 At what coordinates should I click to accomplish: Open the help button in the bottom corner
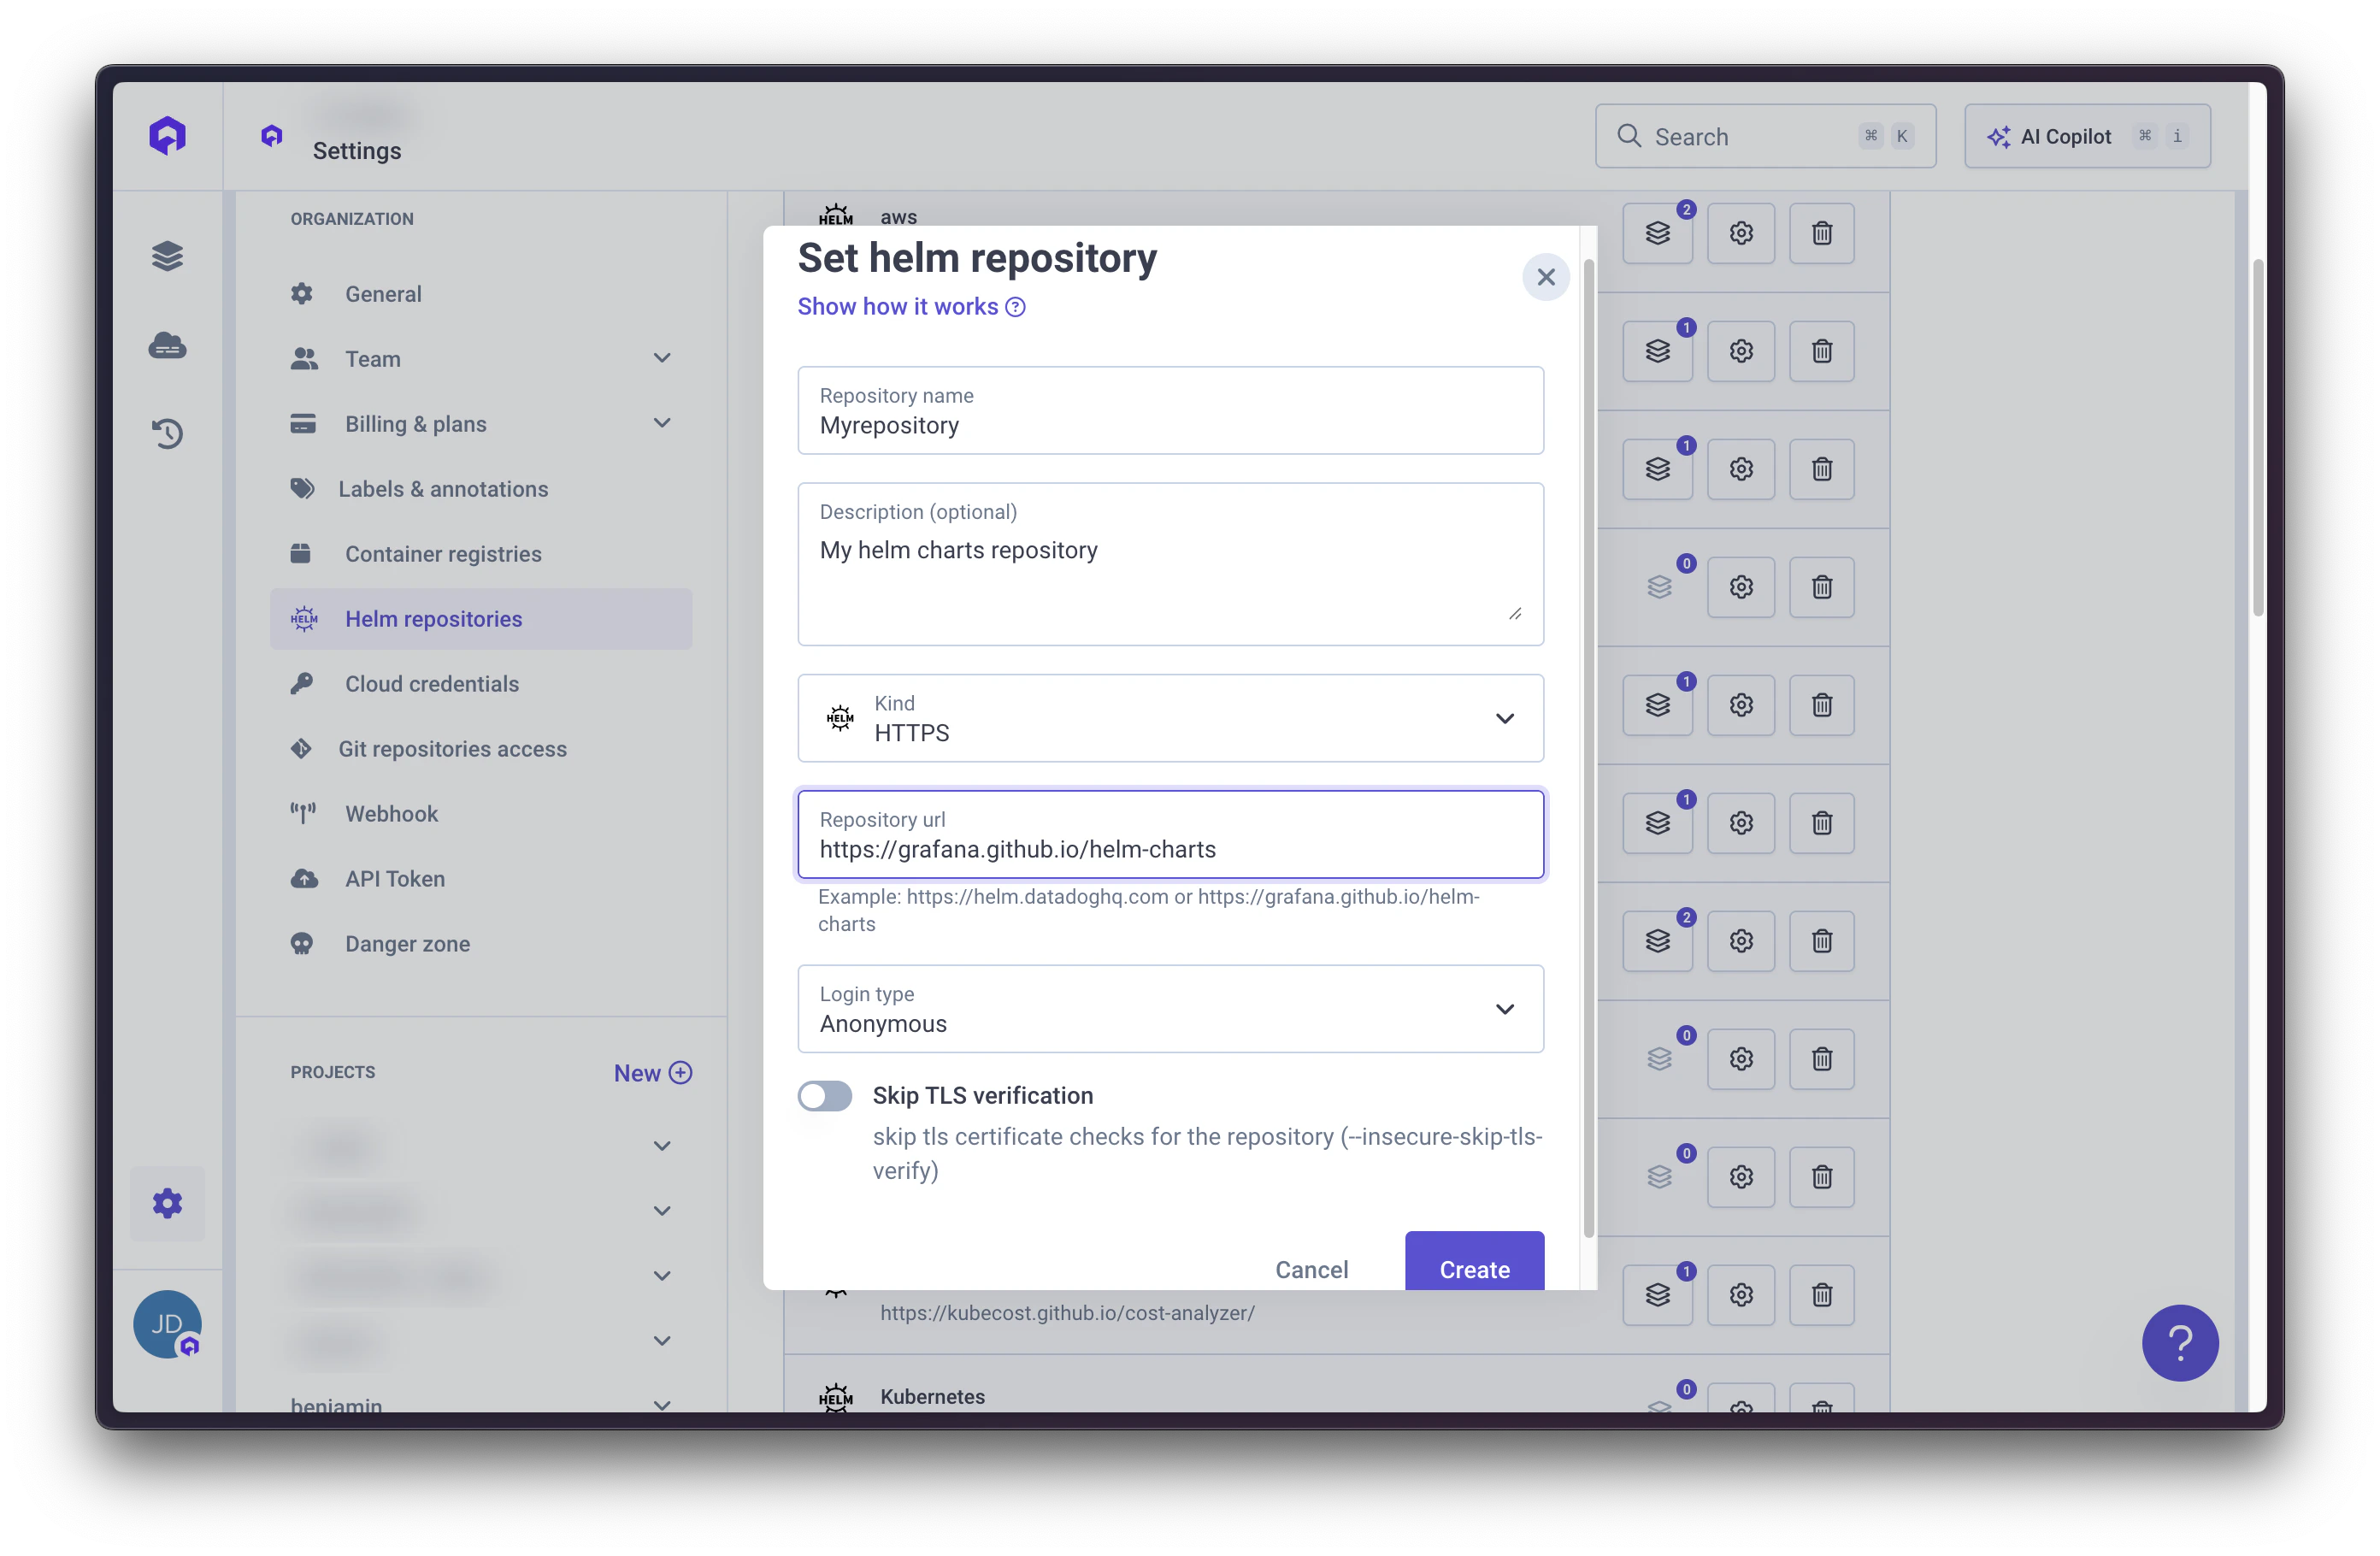click(2180, 1343)
